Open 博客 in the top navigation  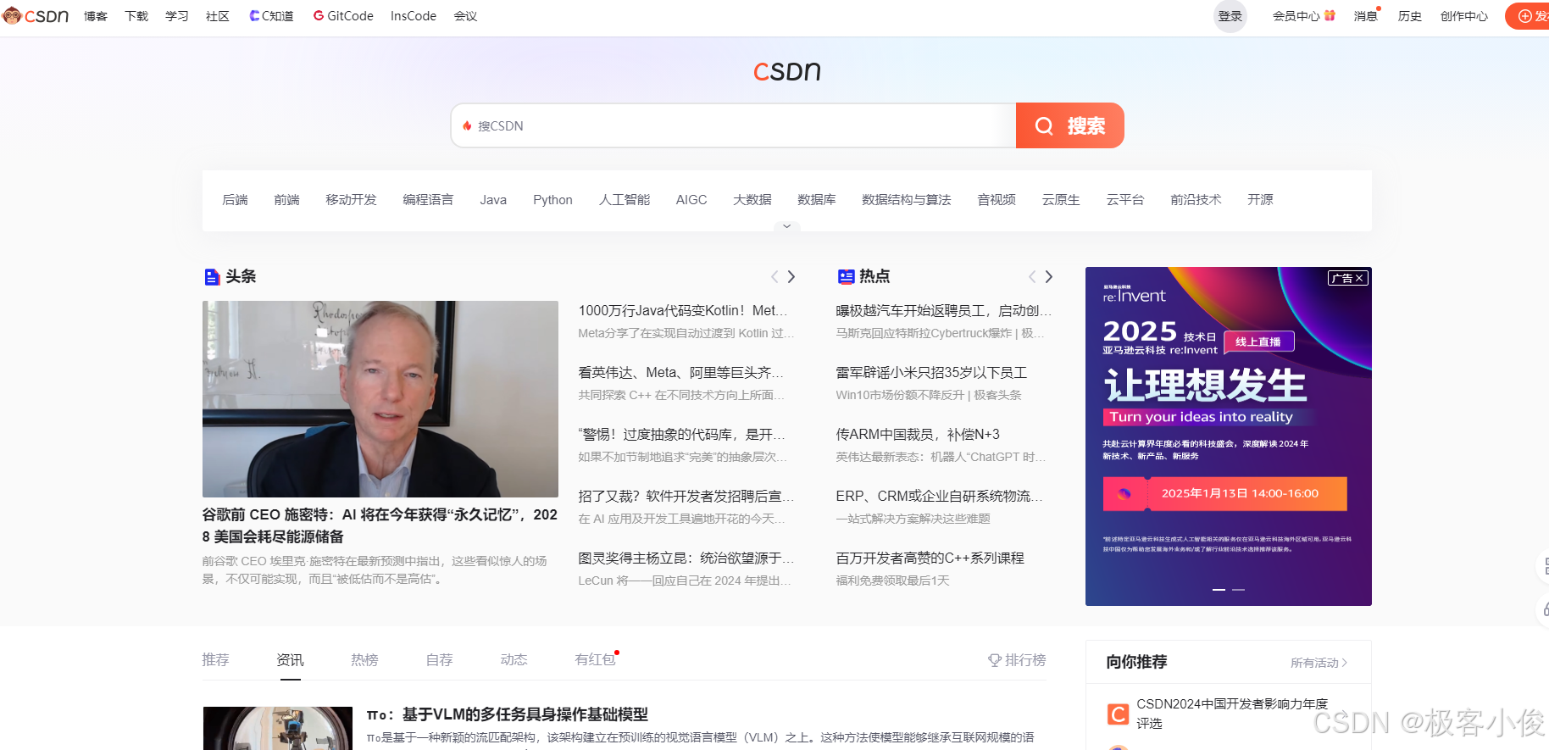click(96, 16)
